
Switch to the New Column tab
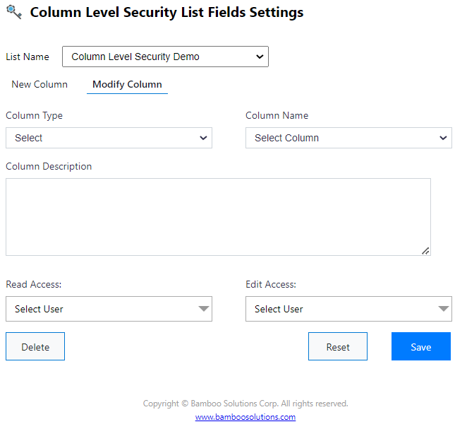[x=40, y=84]
